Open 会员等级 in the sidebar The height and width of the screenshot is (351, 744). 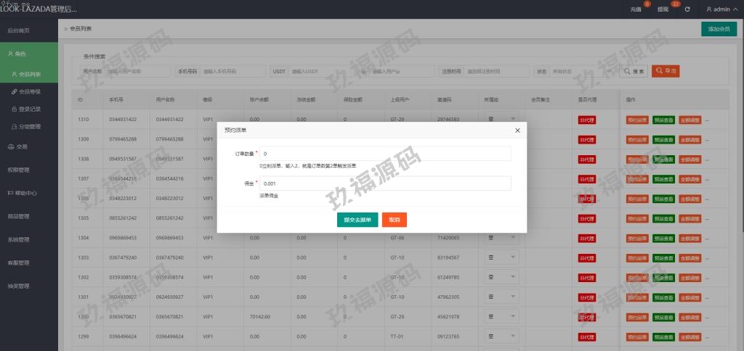coord(30,91)
